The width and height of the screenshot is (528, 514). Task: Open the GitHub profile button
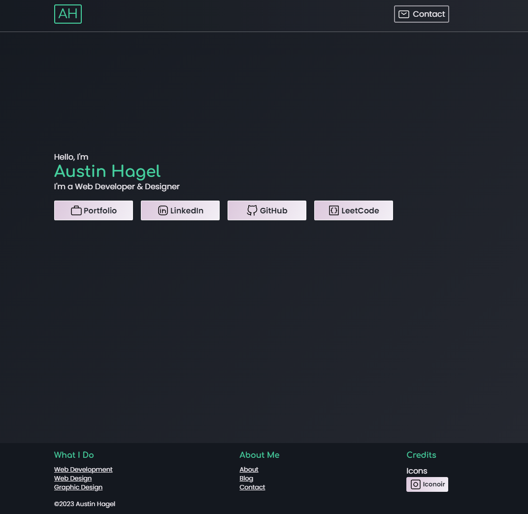click(266, 210)
